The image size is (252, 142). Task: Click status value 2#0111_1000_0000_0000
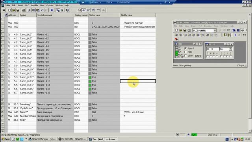pos(106,27)
